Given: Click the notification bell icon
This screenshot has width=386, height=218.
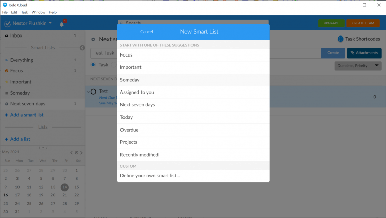Looking at the screenshot, I should [62, 24].
